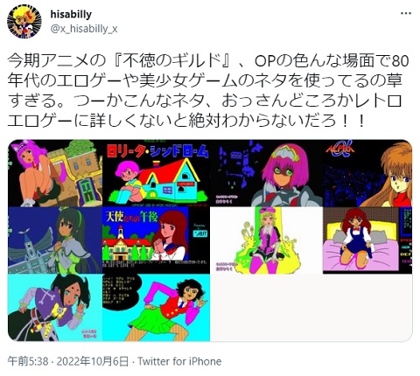
Task: Open the cat-eared purple-haired girl image
Action: (x=55, y=173)
